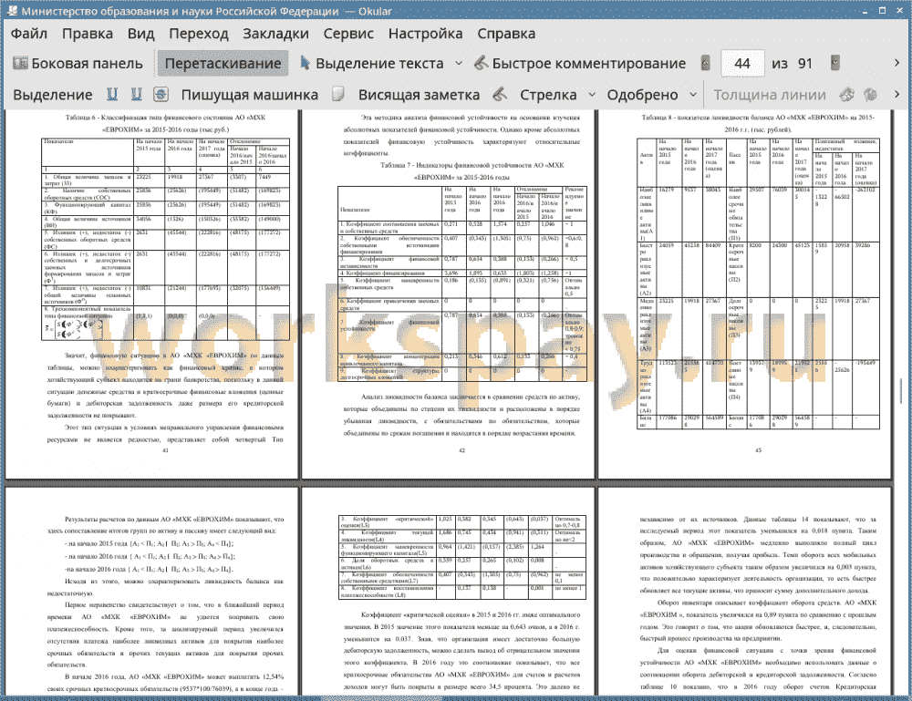Open the Закладки menu
Image resolution: width=912 pixels, height=701 pixels.
click(x=275, y=34)
